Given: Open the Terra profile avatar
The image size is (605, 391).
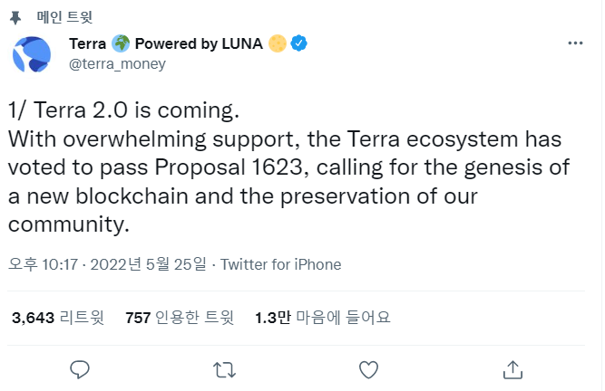Looking at the screenshot, I should point(31,54).
